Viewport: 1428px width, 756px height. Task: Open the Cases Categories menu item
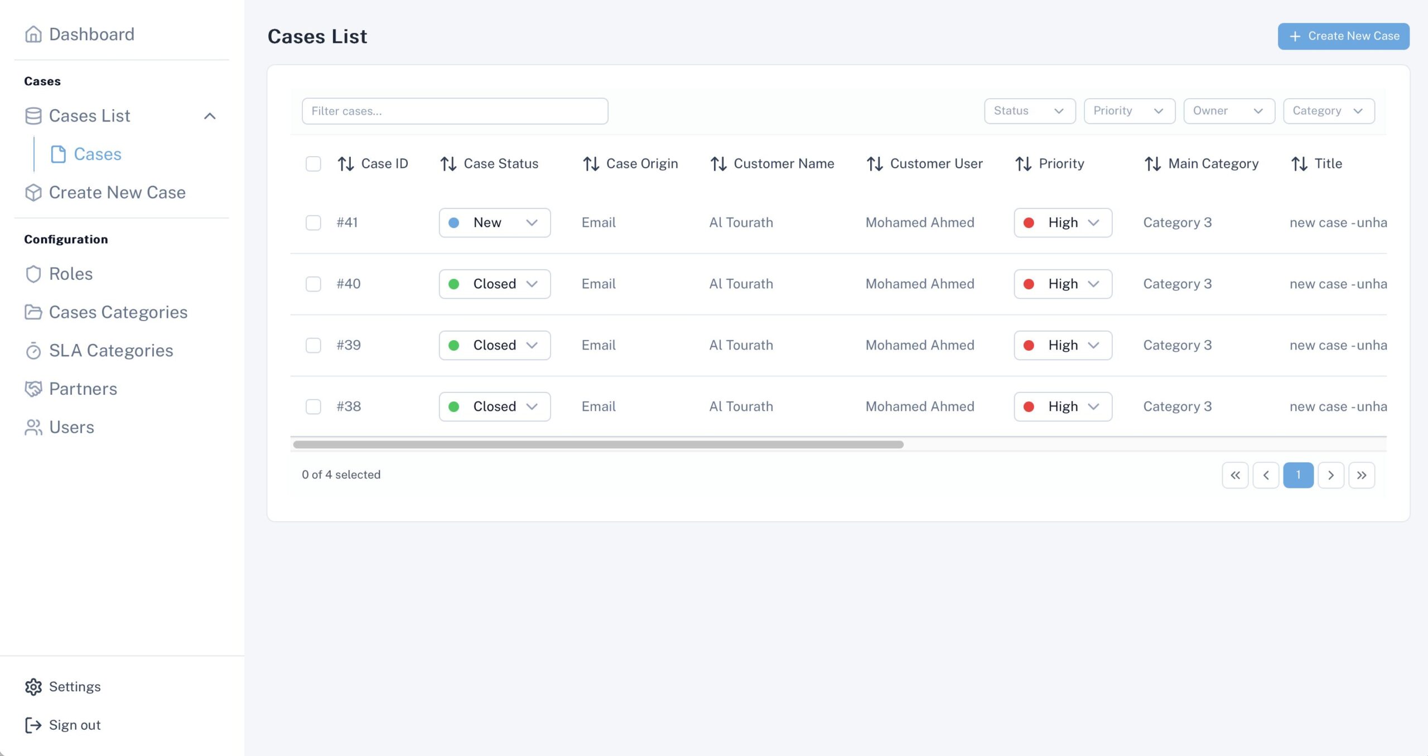[x=118, y=312]
